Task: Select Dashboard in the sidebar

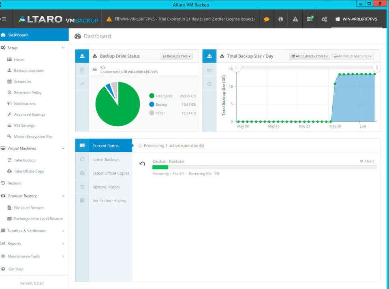Action: [x=34, y=35]
